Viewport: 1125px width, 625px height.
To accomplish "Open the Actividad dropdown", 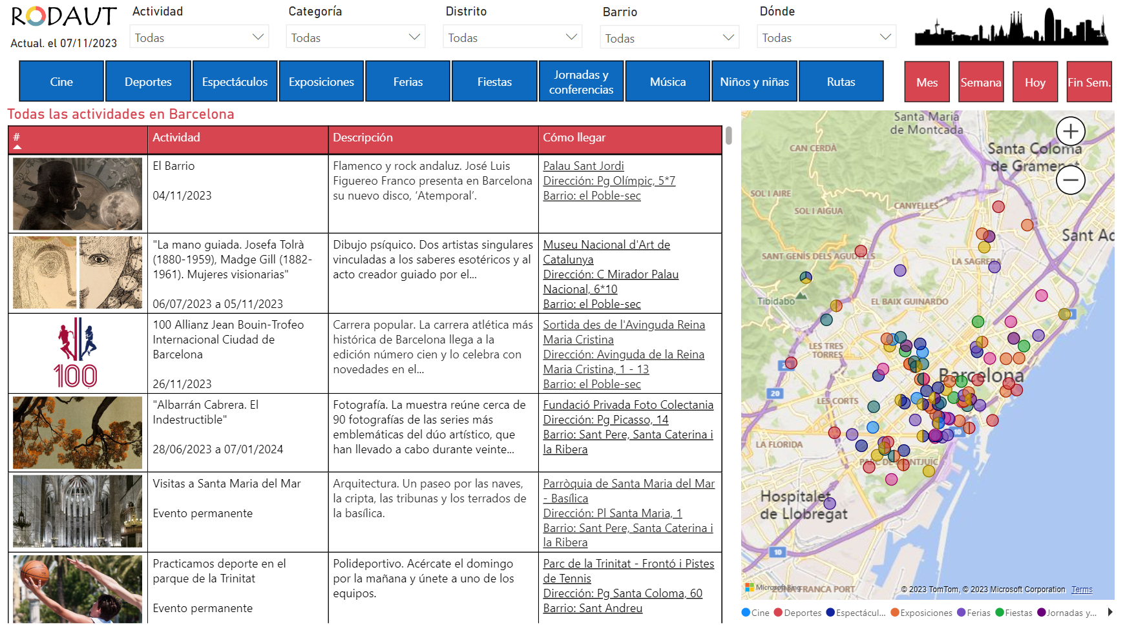I will (199, 37).
